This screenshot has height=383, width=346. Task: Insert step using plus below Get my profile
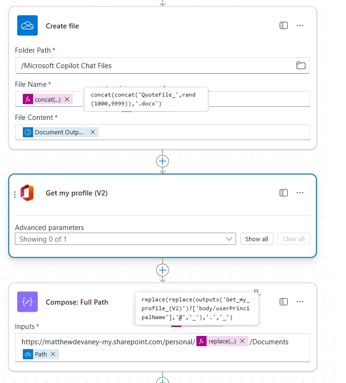pyautogui.click(x=163, y=270)
